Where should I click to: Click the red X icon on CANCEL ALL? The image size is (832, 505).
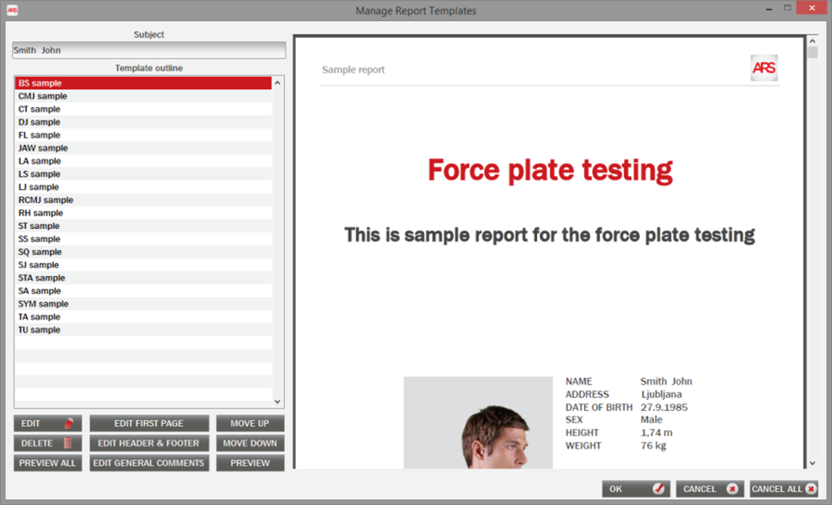(810, 489)
